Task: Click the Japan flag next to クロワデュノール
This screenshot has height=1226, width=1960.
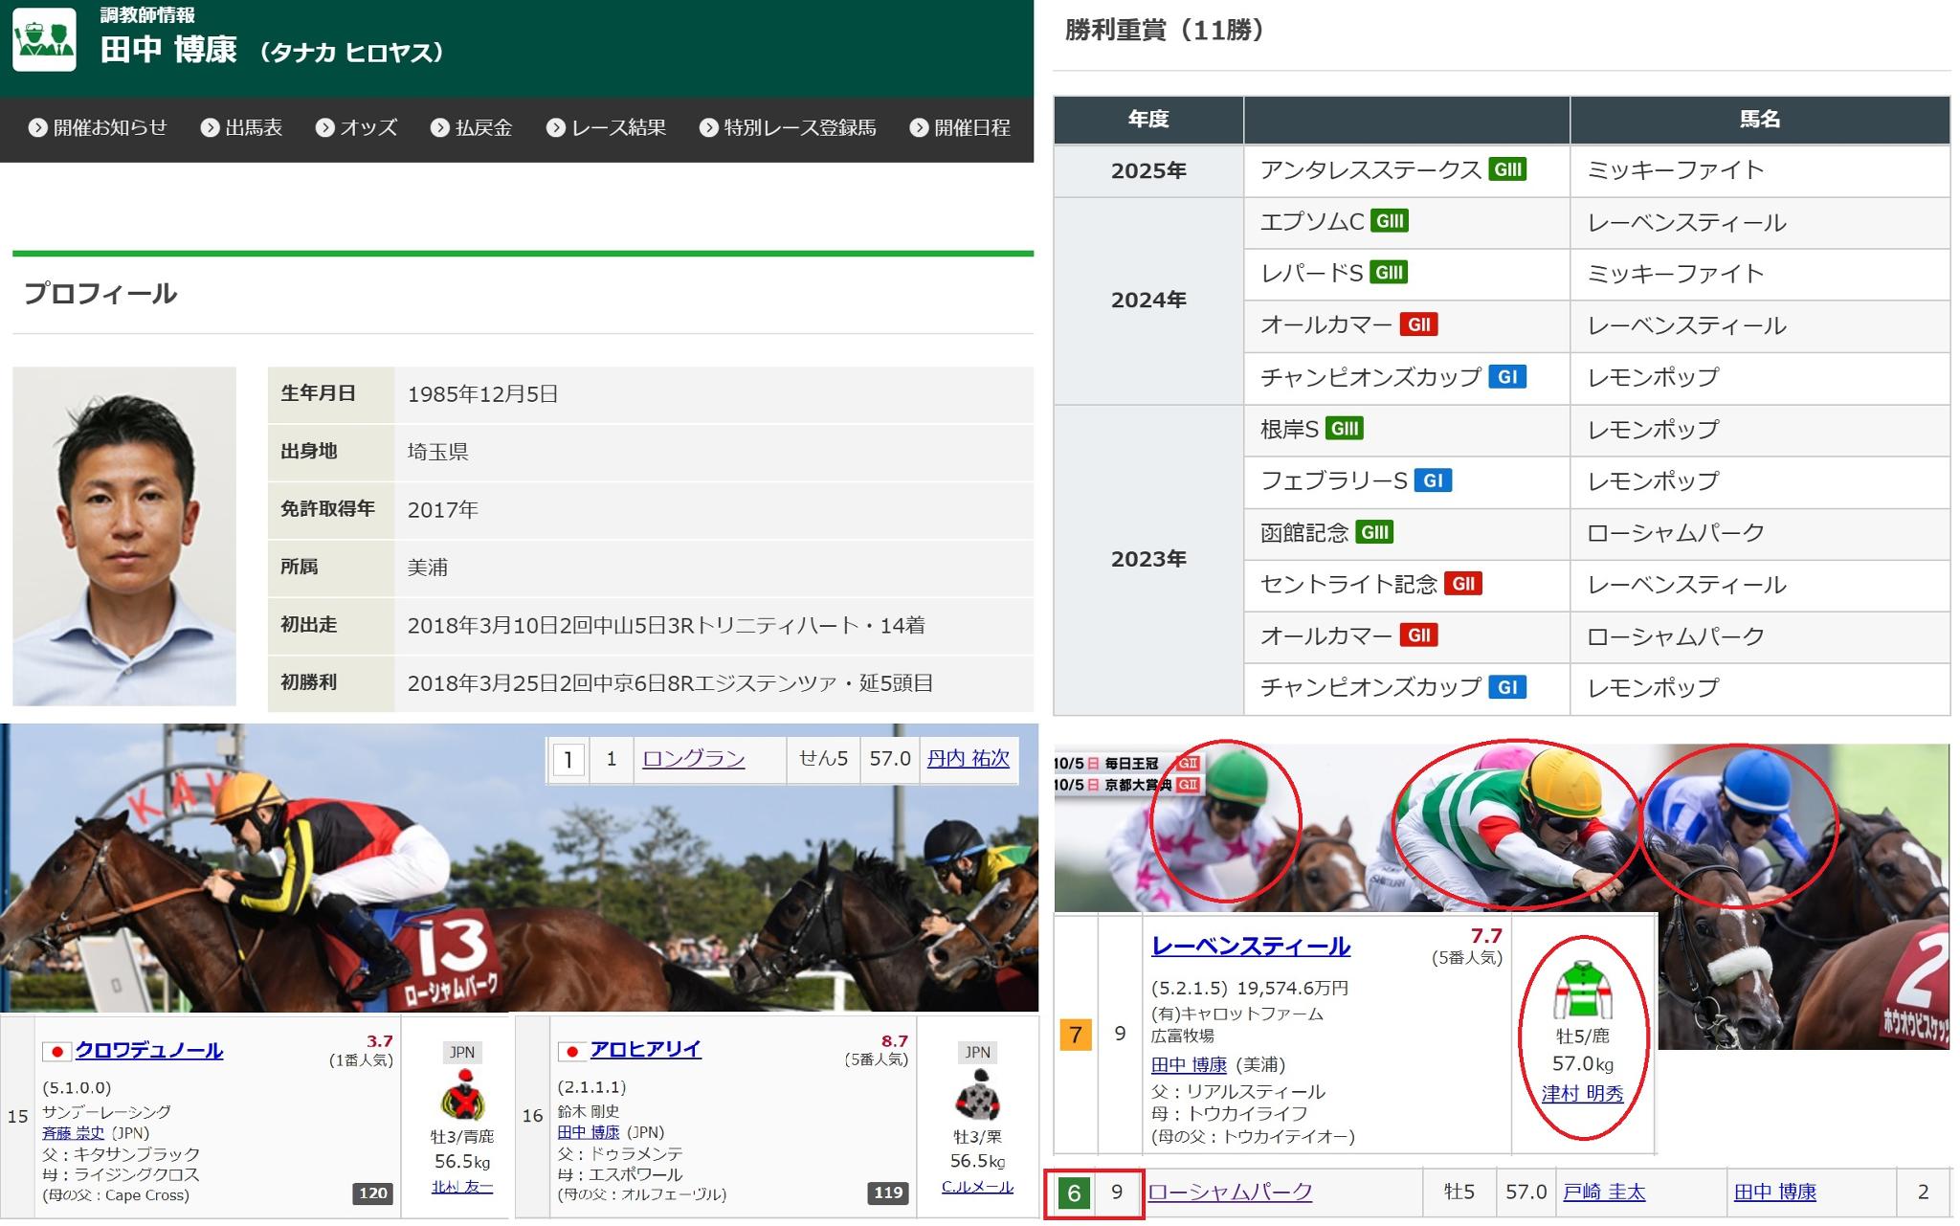Action: coord(56,1052)
